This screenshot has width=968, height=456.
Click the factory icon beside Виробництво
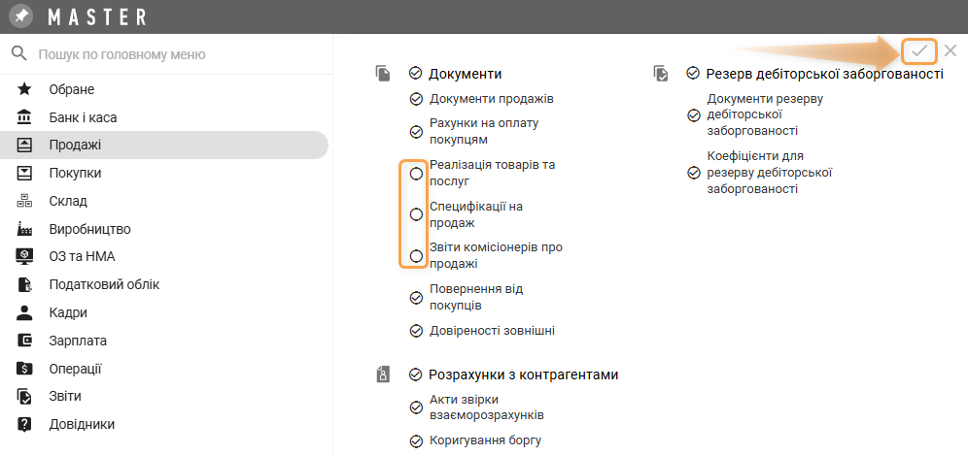click(25, 230)
